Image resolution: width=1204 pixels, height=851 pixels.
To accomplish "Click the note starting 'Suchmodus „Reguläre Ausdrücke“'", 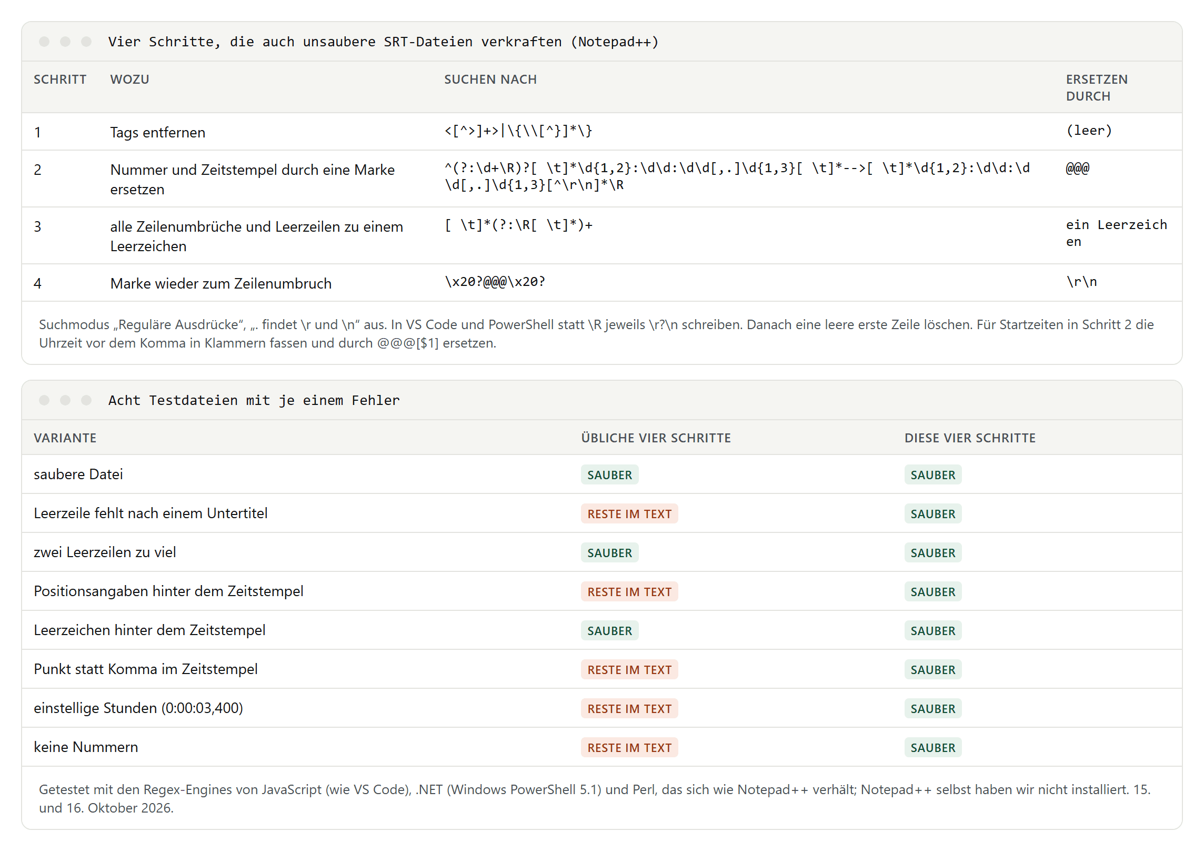I will (x=596, y=334).
